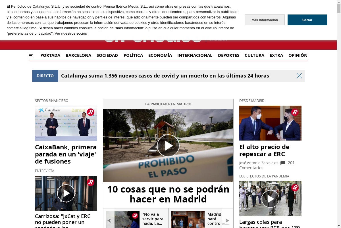341x228 pixels.
Task: Open PORTADA section
Action: coord(50,55)
